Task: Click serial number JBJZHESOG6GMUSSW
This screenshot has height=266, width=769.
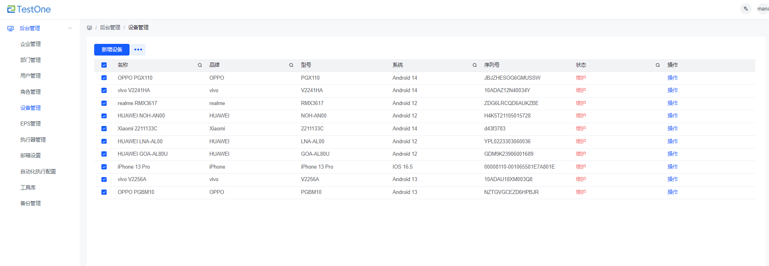Action: coord(512,78)
